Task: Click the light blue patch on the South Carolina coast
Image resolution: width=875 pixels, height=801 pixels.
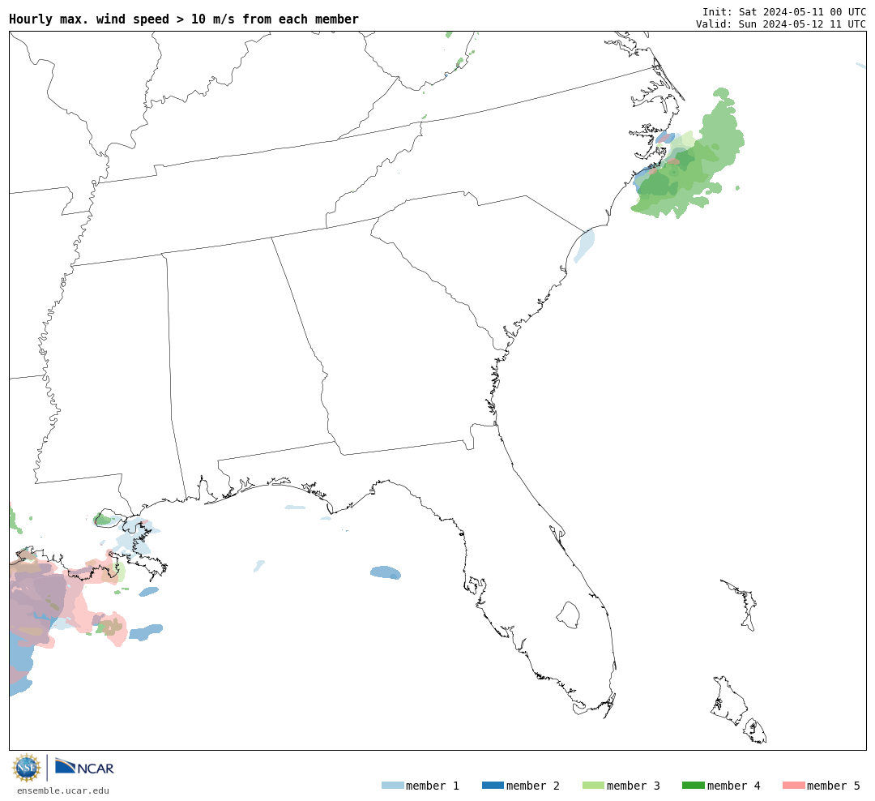Action: [584, 246]
